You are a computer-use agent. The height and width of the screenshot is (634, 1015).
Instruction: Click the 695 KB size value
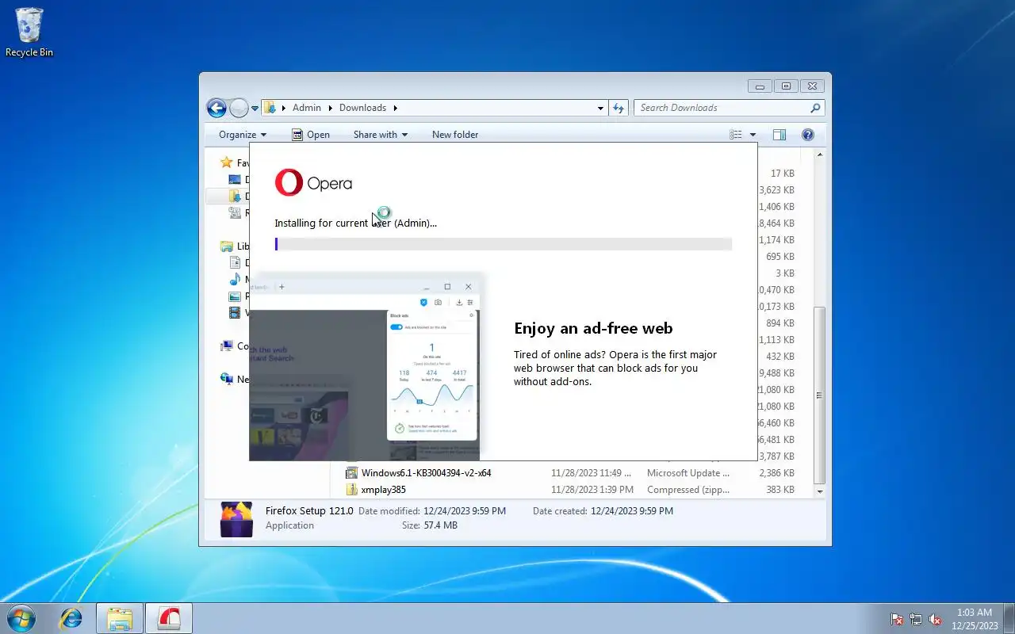coord(780,257)
